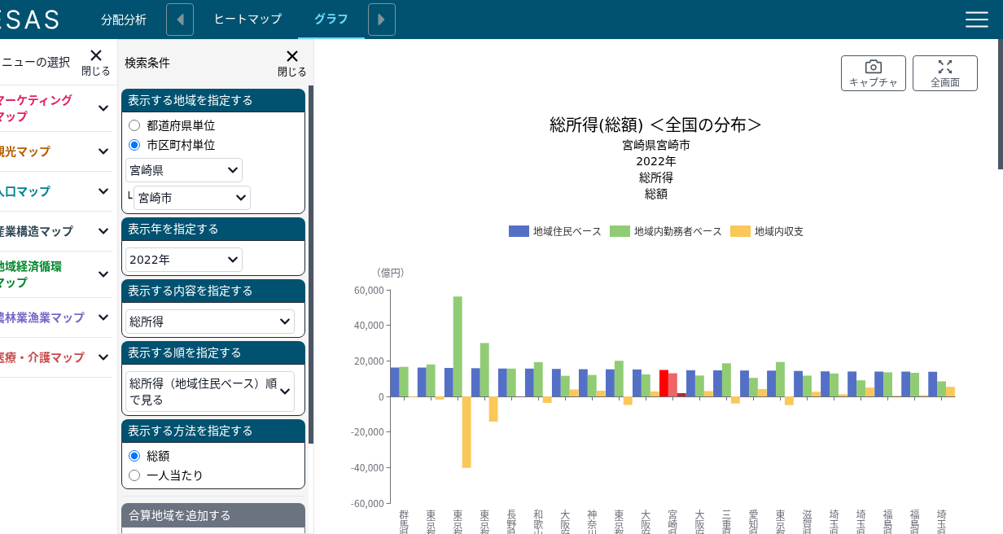Open the hamburger main menu

(976, 20)
